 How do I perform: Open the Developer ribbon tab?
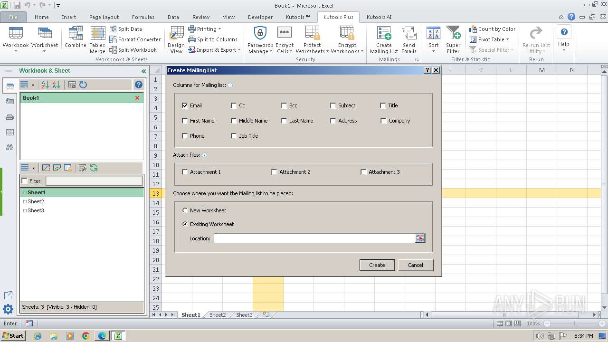(x=260, y=17)
